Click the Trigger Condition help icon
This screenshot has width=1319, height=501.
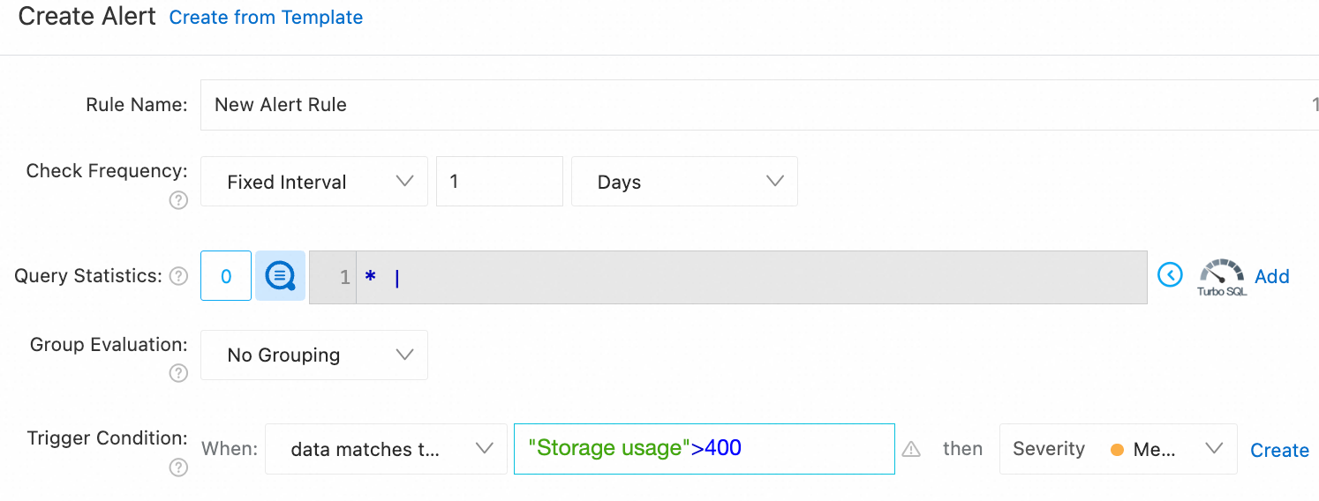(x=178, y=467)
